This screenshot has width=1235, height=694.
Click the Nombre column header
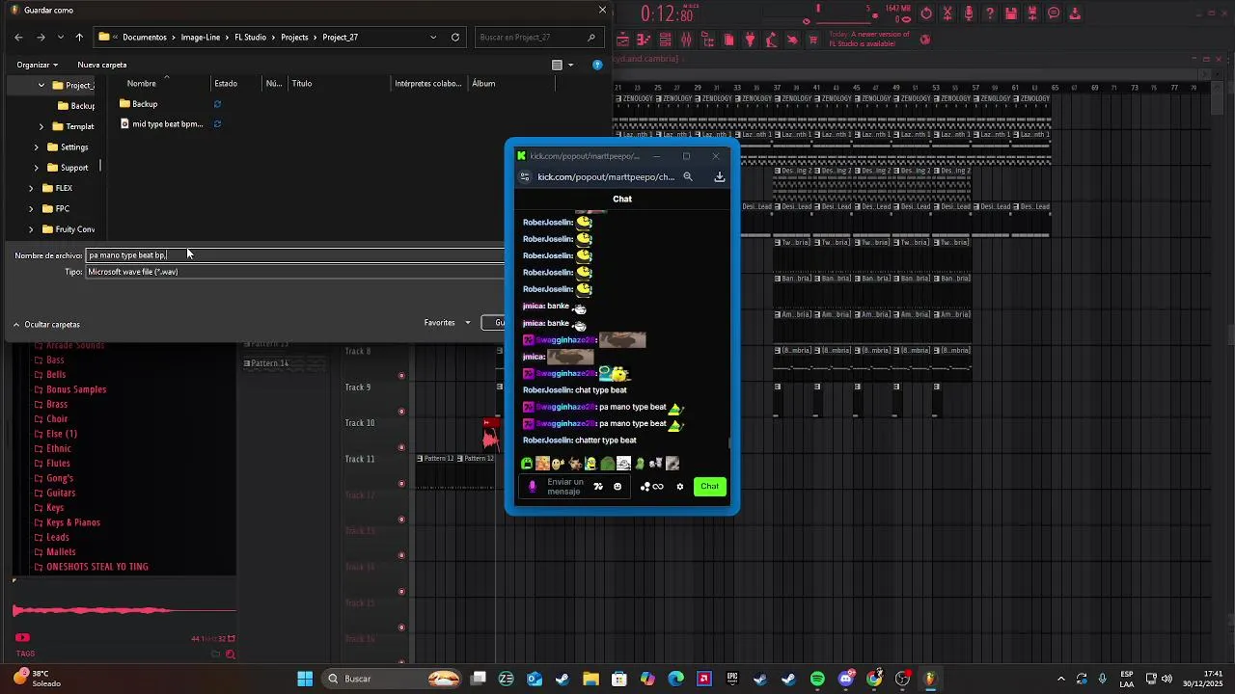pos(141,83)
